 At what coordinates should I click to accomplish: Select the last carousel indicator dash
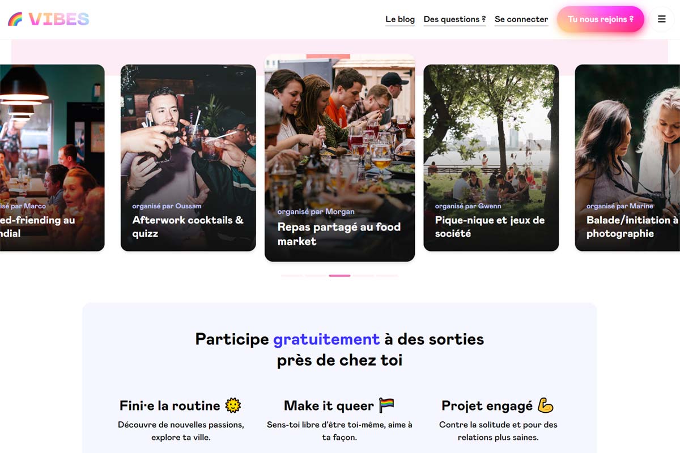[x=387, y=276]
